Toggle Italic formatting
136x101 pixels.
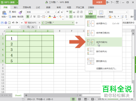click(31, 17)
